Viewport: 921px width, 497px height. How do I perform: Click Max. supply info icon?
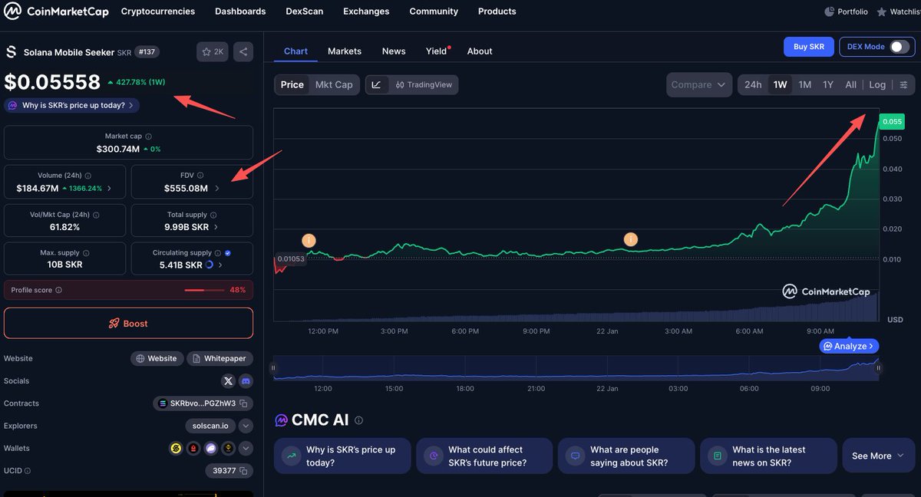pyautogui.click(x=86, y=252)
